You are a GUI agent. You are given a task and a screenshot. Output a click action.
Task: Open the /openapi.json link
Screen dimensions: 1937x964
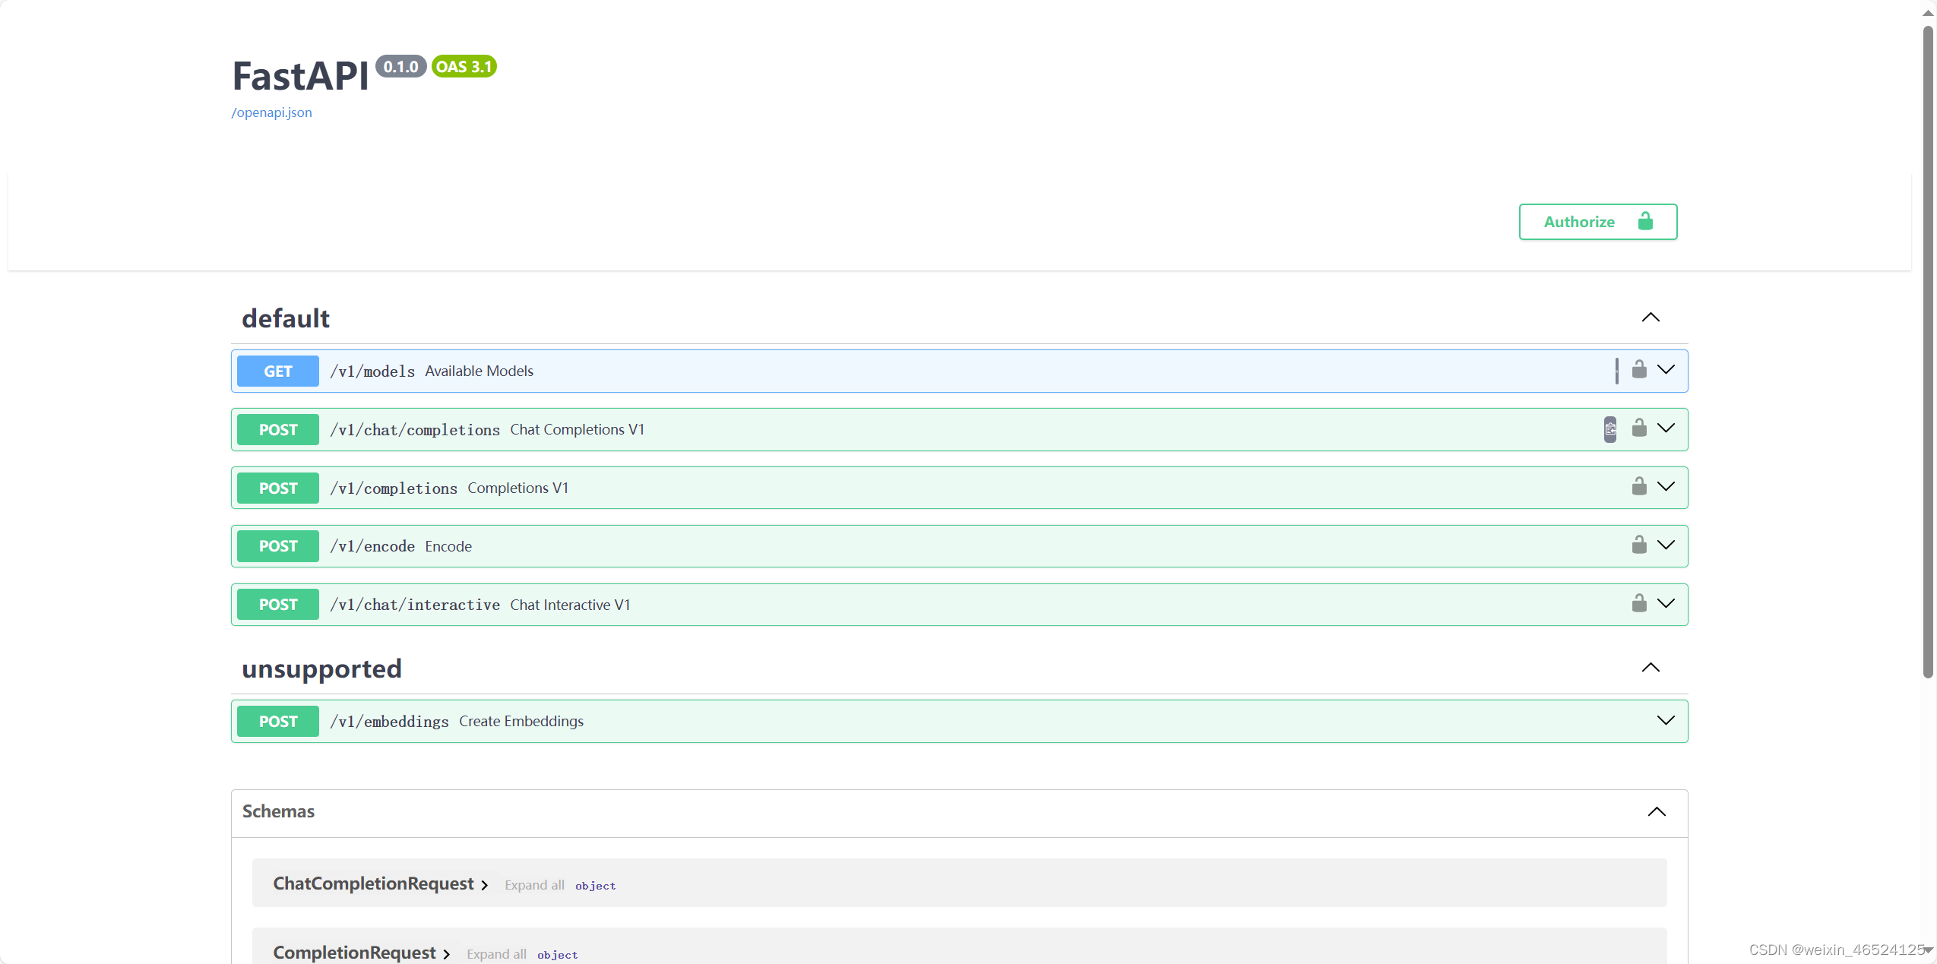point(271,112)
